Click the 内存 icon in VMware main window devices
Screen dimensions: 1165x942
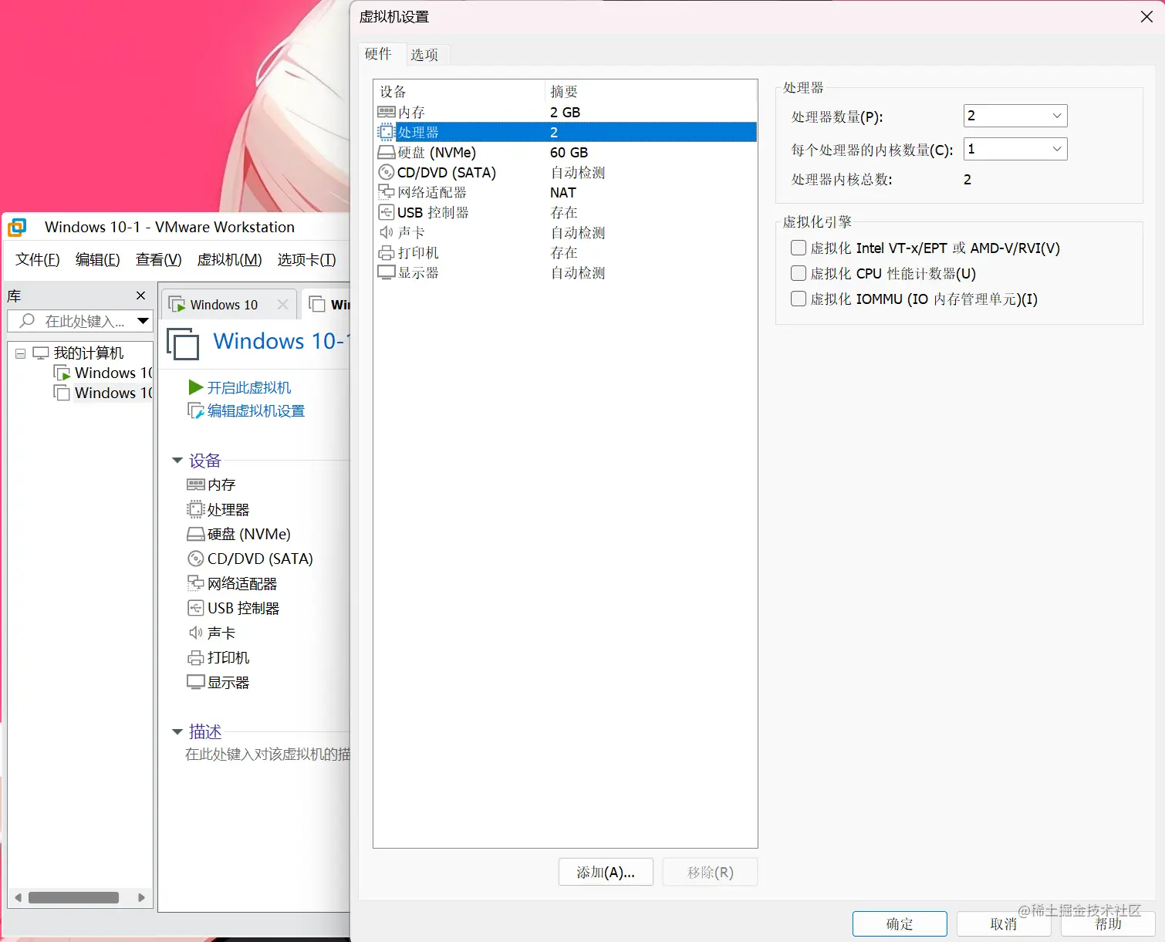coord(196,485)
